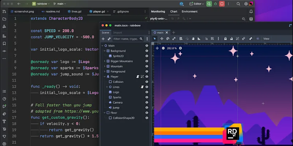Hide the Foreground node
Screen dimensions: 293x146
[147, 72]
